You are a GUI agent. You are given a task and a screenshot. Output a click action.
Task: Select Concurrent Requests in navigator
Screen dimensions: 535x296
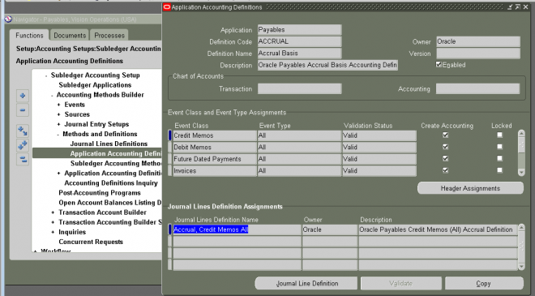point(91,242)
